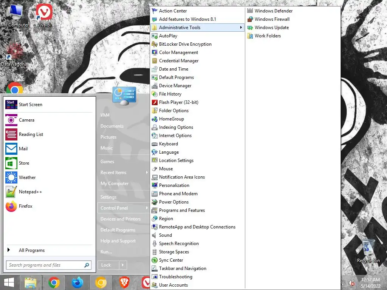Click the Device Manager icon
The height and width of the screenshot is (290, 387).
pyautogui.click(x=155, y=86)
